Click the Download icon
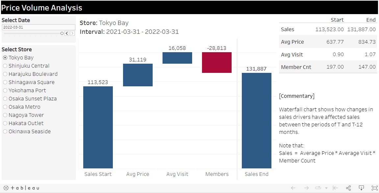The width and height of the screenshot is (379, 193). point(361,188)
